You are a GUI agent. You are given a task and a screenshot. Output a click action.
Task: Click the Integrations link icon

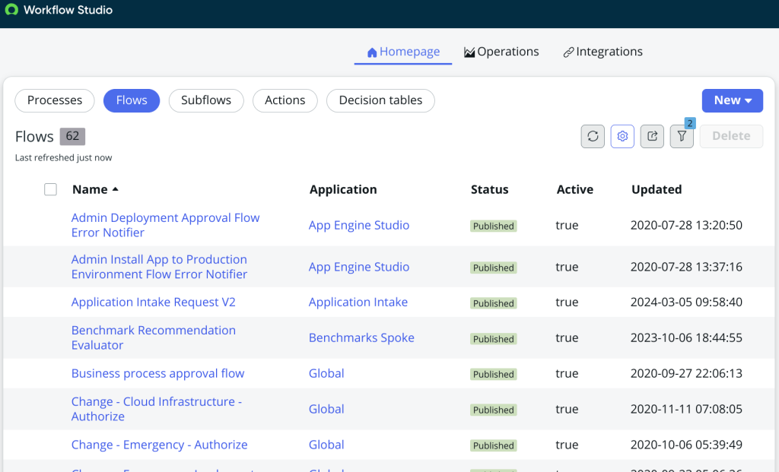point(568,52)
